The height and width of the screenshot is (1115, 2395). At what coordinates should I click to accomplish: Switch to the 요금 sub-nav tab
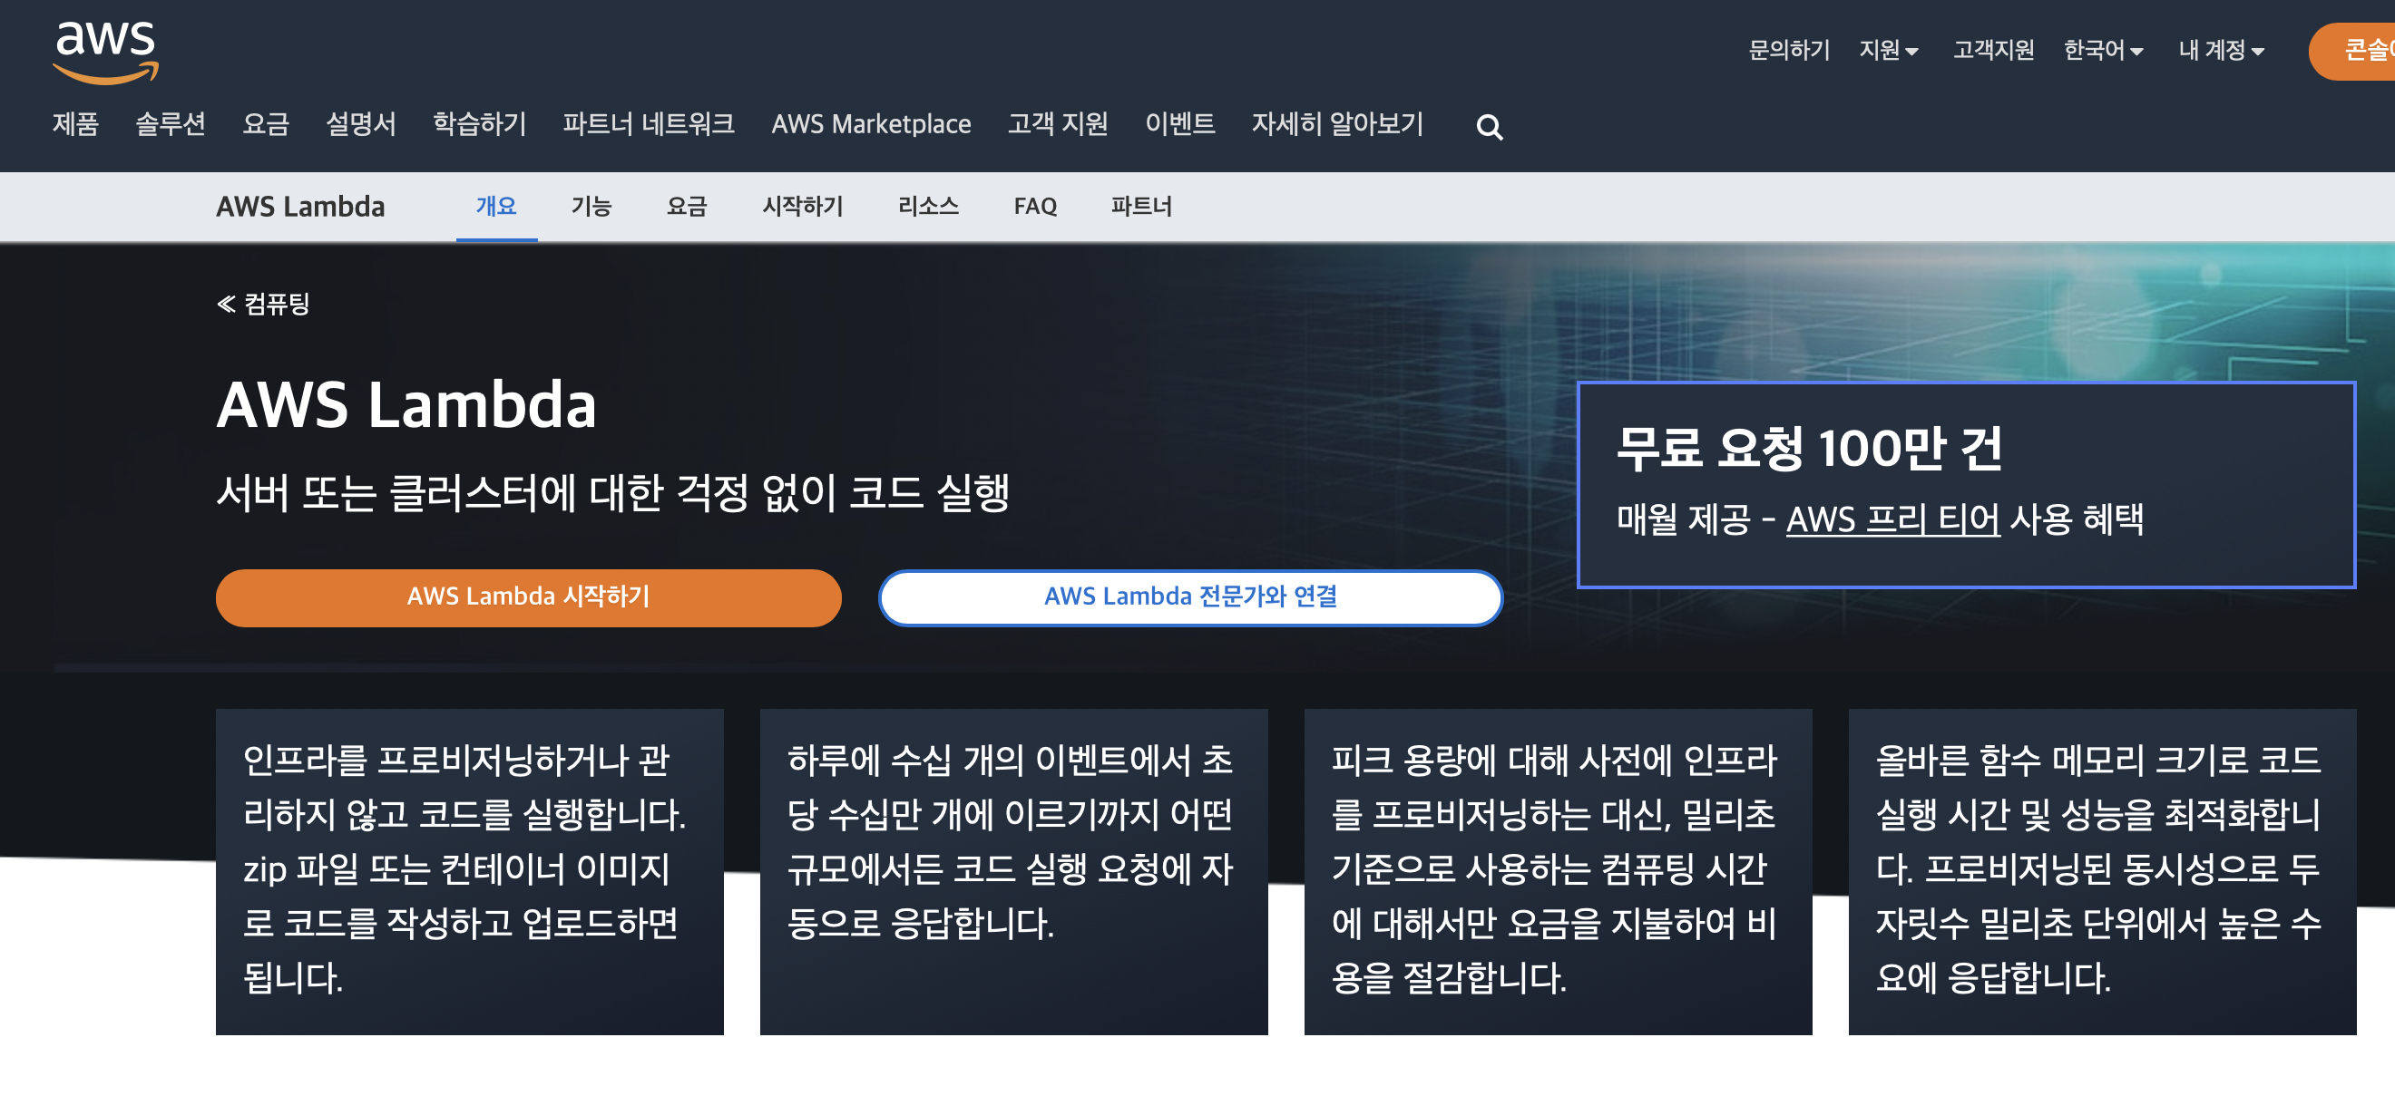pos(687,207)
